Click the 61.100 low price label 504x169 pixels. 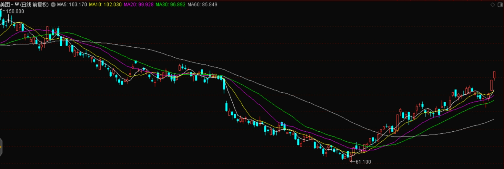coord(363,162)
